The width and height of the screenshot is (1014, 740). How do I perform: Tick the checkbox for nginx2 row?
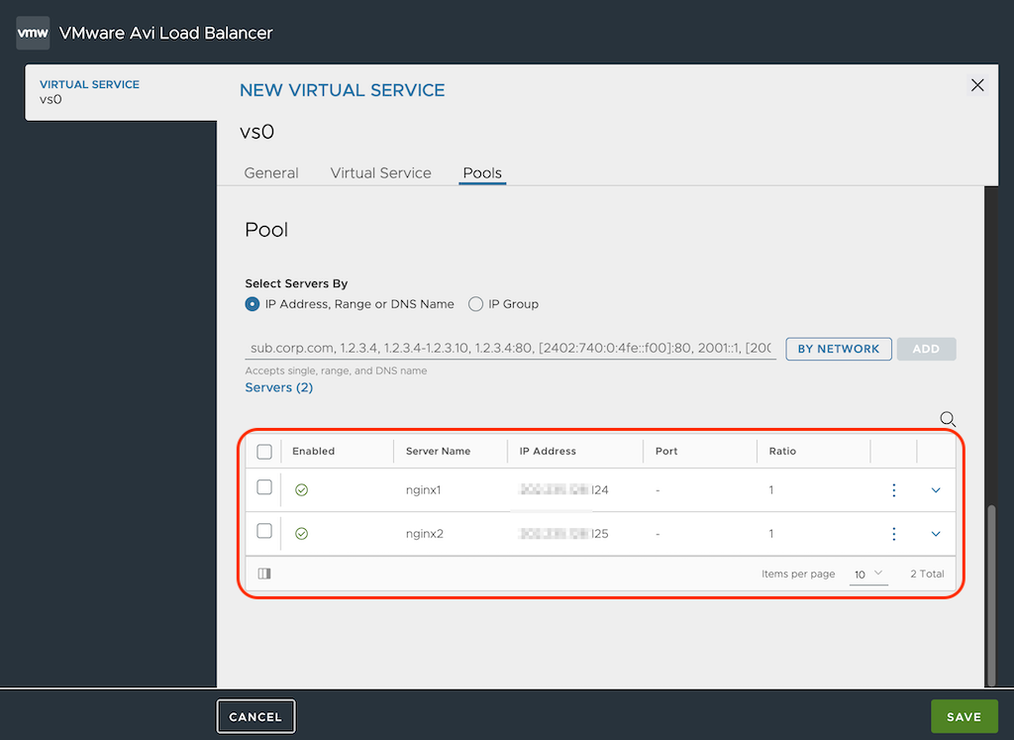[x=264, y=531]
